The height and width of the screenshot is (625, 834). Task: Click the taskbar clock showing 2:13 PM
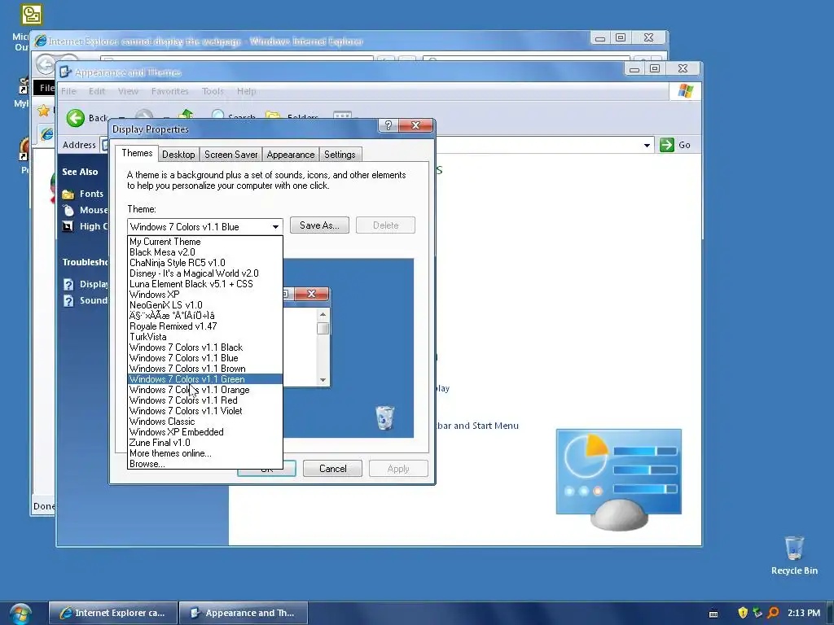click(x=804, y=613)
